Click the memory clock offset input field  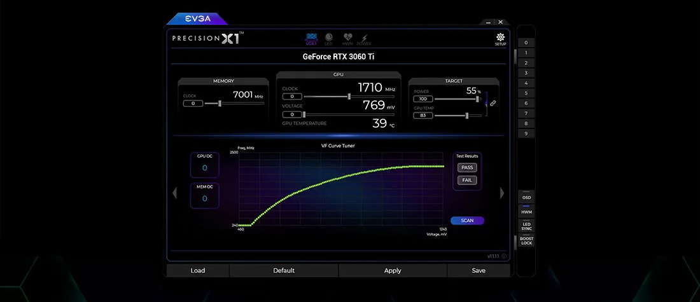click(193, 103)
